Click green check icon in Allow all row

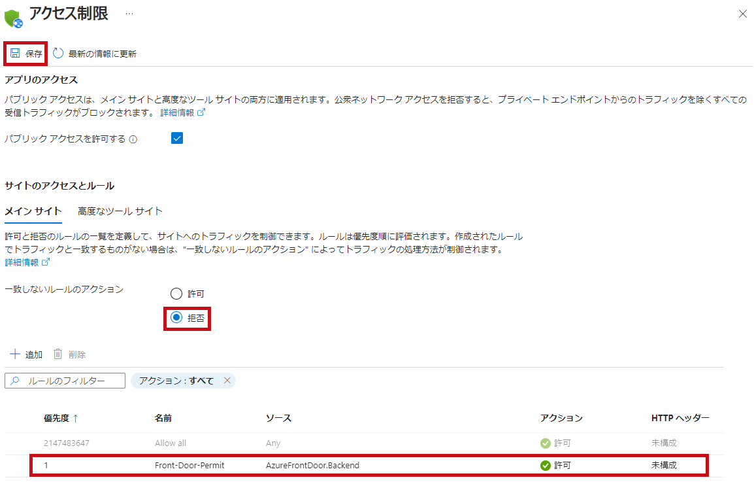pyautogui.click(x=546, y=443)
